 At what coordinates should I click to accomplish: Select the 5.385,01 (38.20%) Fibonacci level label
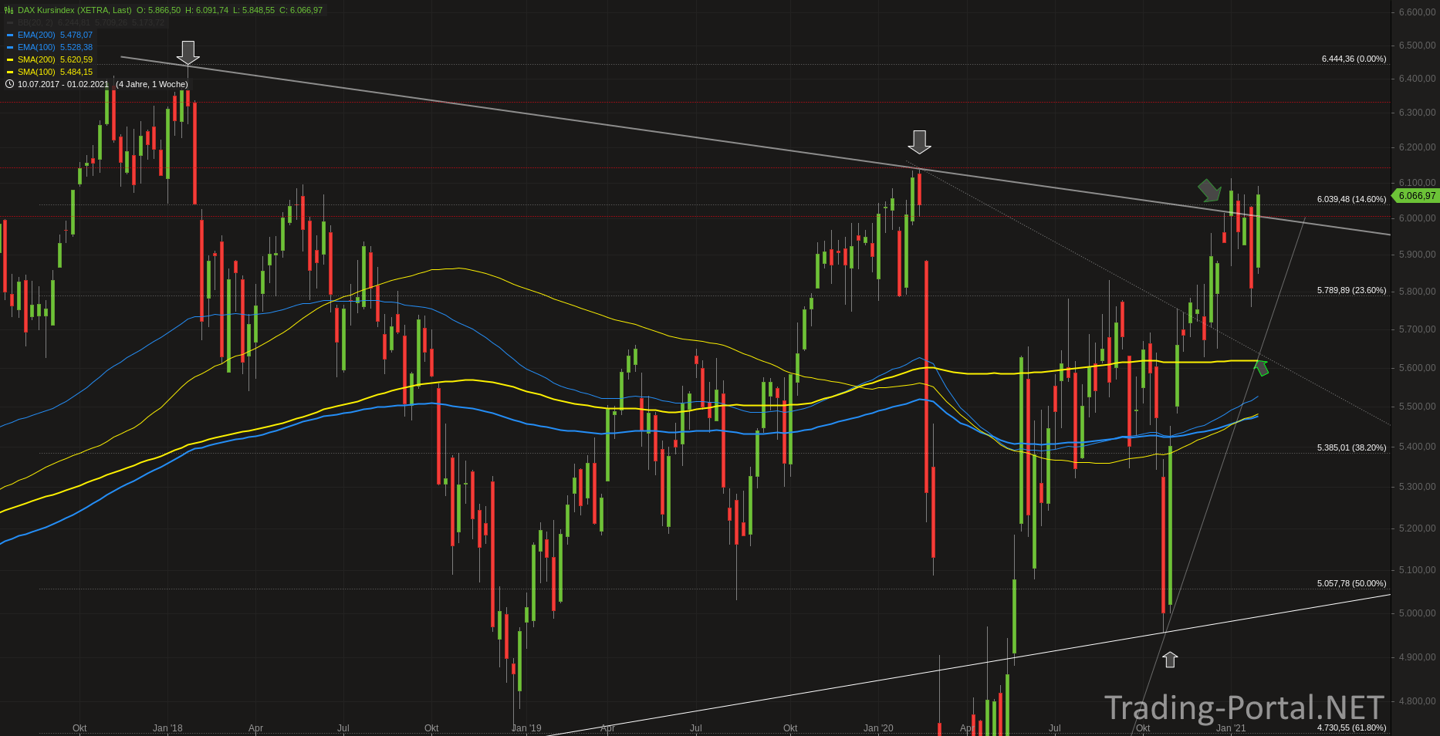coord(1351,447)
